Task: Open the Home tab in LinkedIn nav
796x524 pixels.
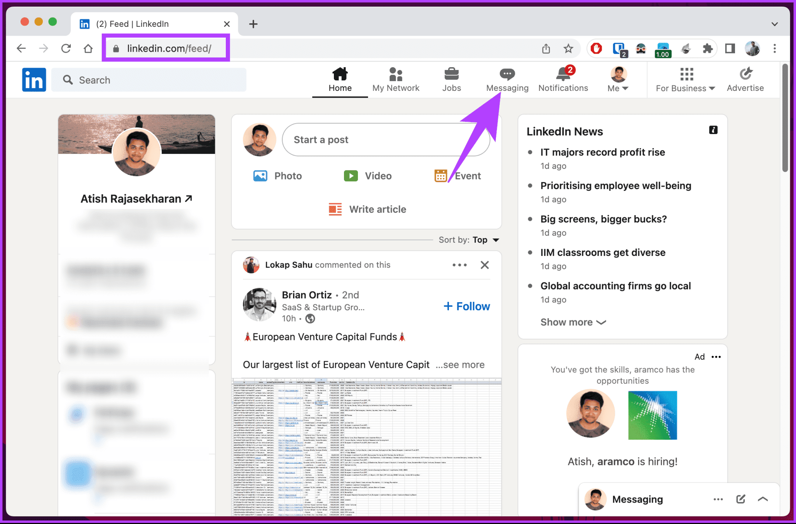Action: click(340, 80)
